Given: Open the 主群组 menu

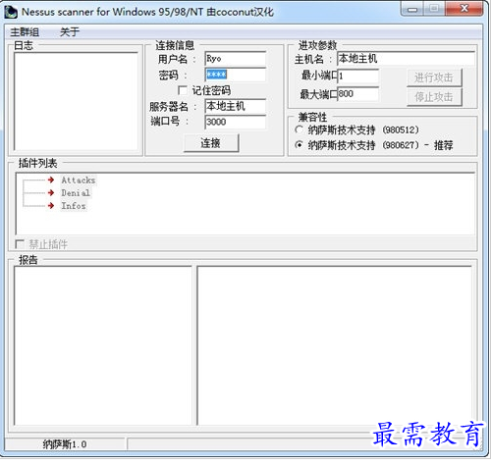Looking at the screenshot, I should click(25, 32).
